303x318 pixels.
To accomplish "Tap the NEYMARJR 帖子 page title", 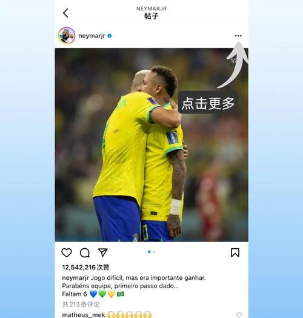I will 151,13.
